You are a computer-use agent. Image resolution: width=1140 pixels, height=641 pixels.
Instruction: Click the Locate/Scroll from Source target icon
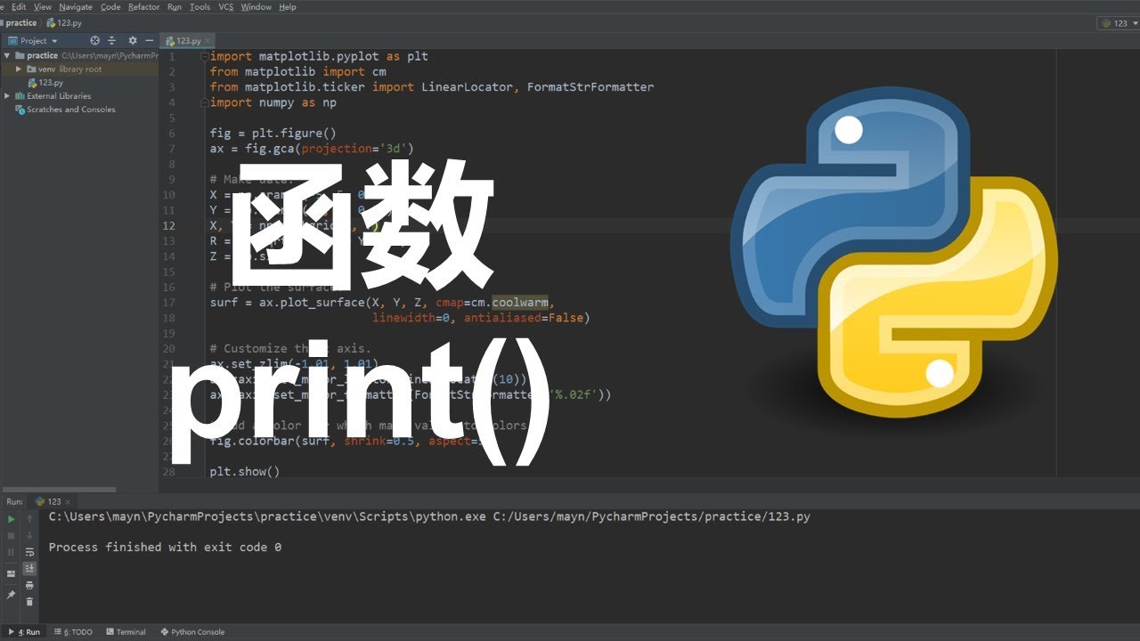(x=95, y=40)
